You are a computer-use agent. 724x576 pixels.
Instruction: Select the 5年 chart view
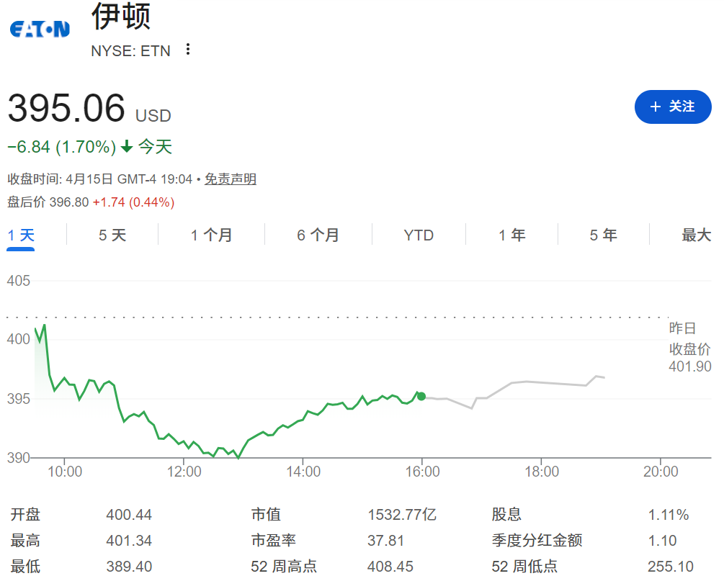(604, 235)
